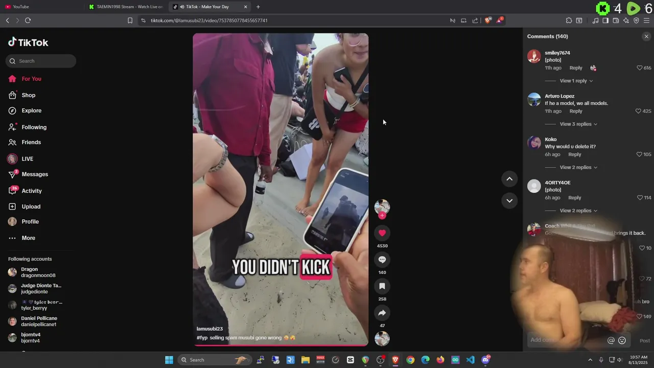Open Brave Rewards triangle icon
654x368 pixels.
[500, 20]
